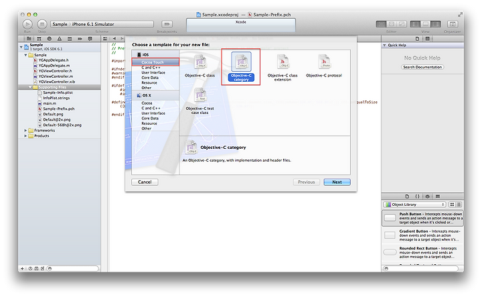The height and width of the screenshot is (297, 482).
Task: Select iOS Cocoa Touch category
Action: click(x=155, y=62)
